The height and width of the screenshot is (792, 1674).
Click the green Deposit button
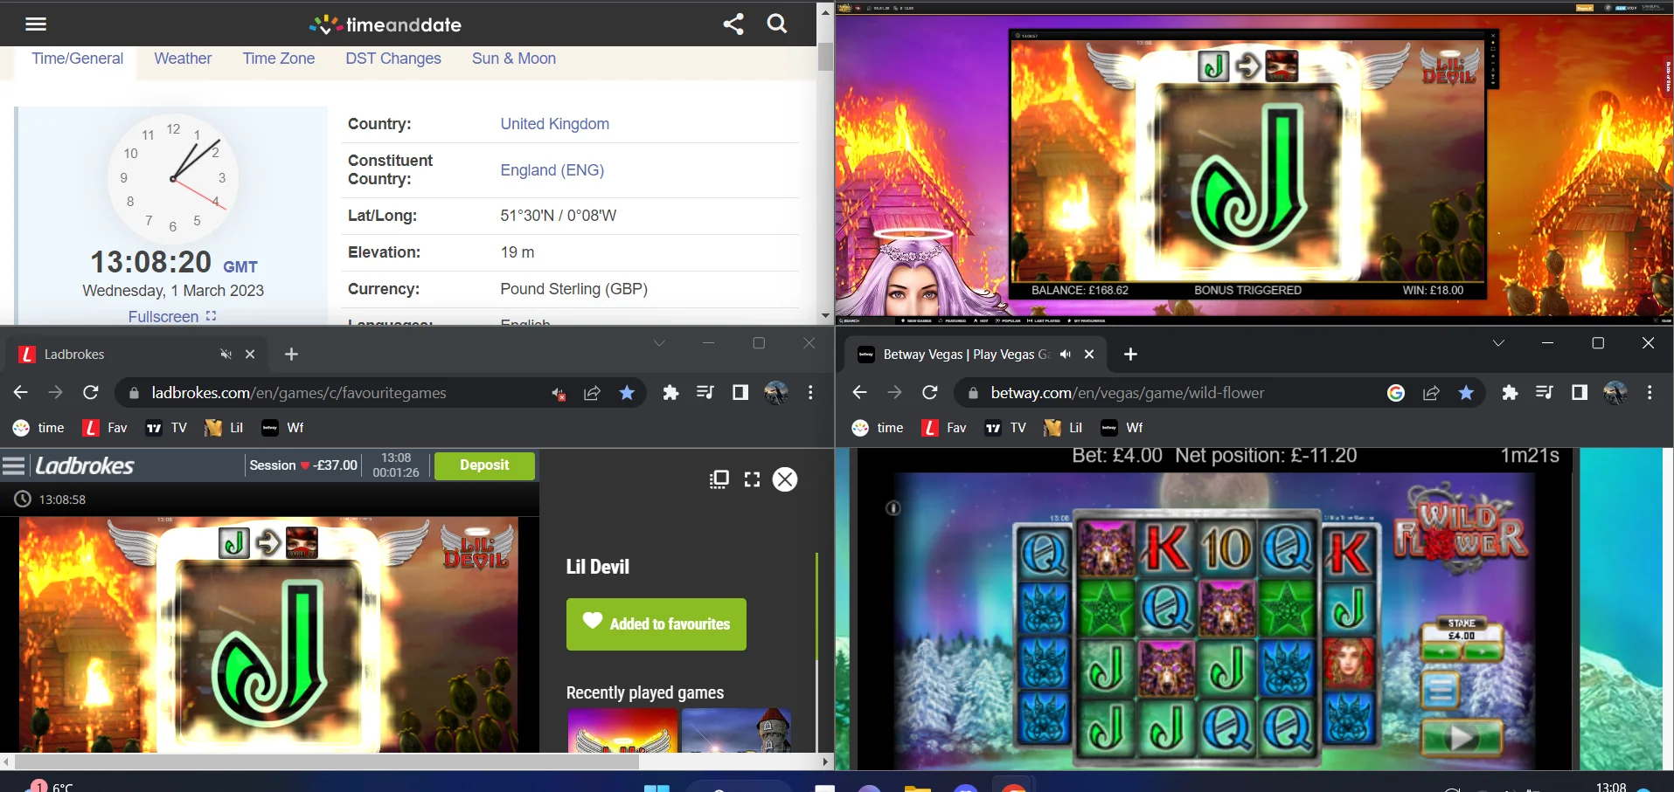coord(484,465)
